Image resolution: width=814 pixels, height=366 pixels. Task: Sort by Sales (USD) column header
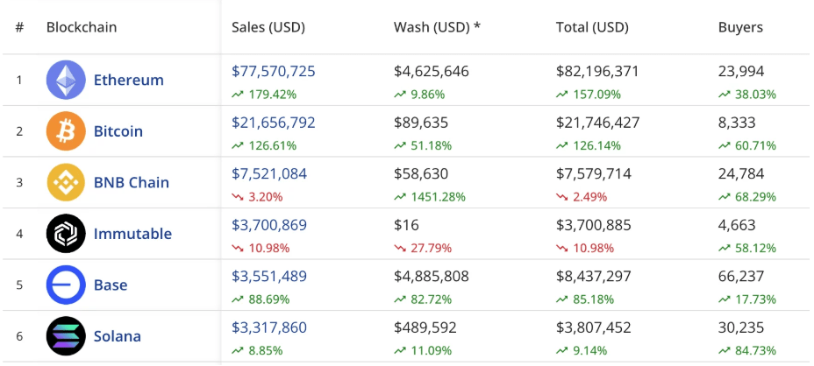tap(268, 27)
